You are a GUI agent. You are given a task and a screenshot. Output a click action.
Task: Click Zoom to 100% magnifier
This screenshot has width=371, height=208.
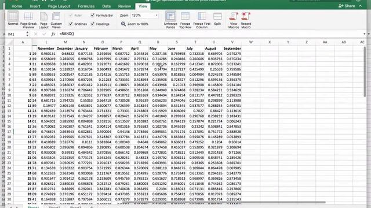point(123,24)
